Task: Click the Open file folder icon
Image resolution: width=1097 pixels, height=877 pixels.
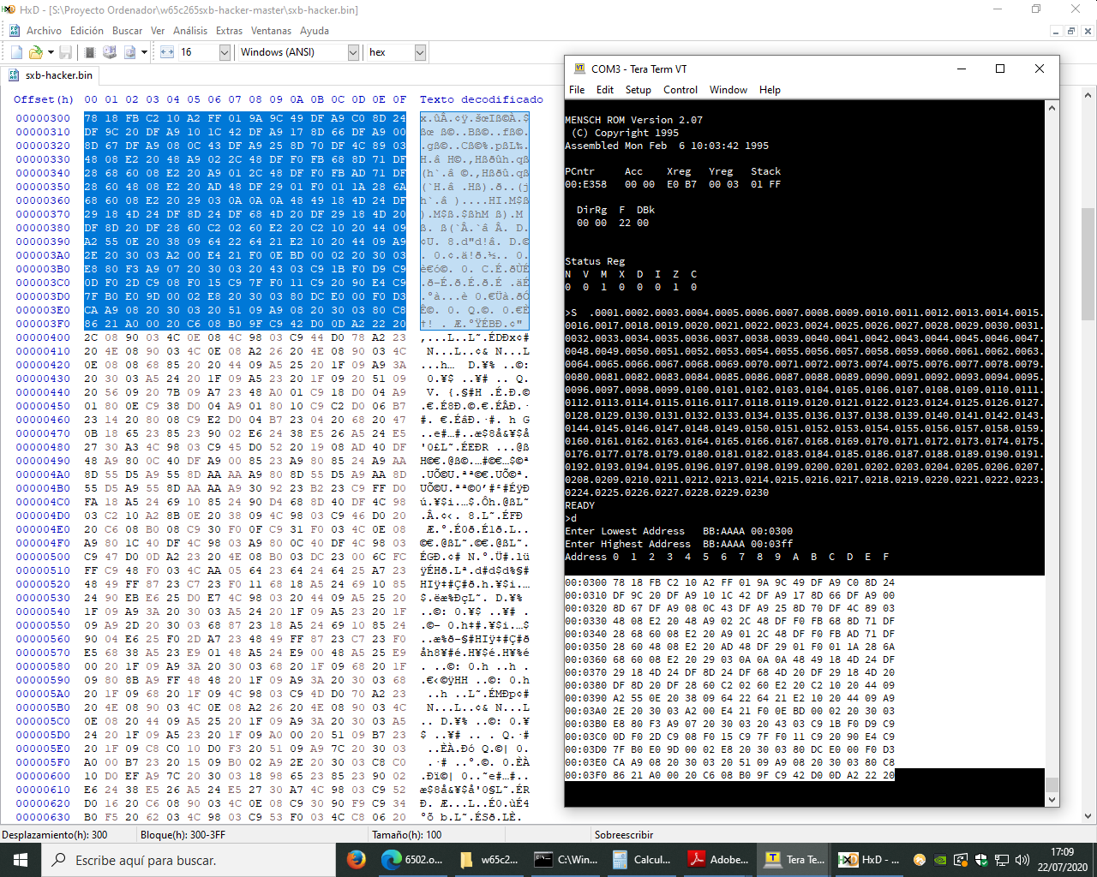Action: coord(36,52)
